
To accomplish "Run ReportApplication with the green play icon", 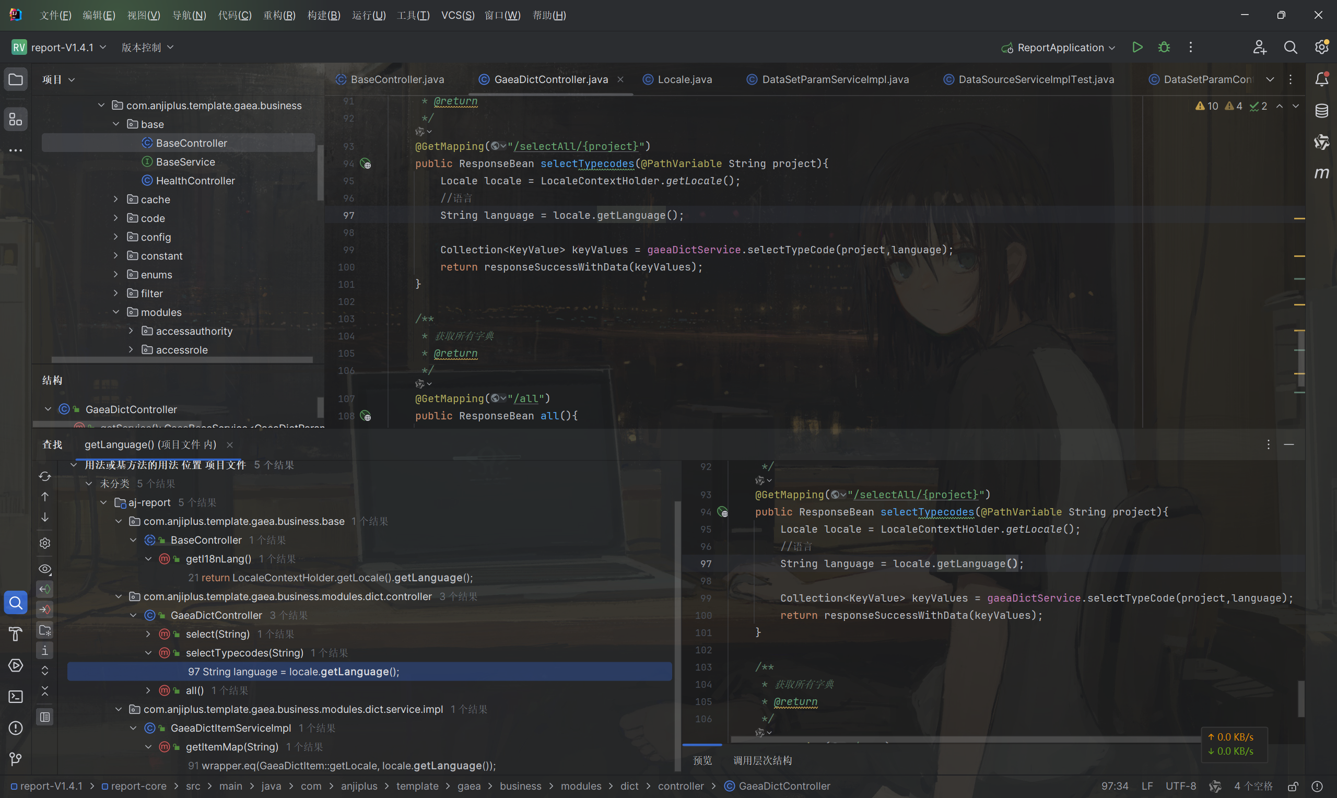I will (x=1137, y=48).
